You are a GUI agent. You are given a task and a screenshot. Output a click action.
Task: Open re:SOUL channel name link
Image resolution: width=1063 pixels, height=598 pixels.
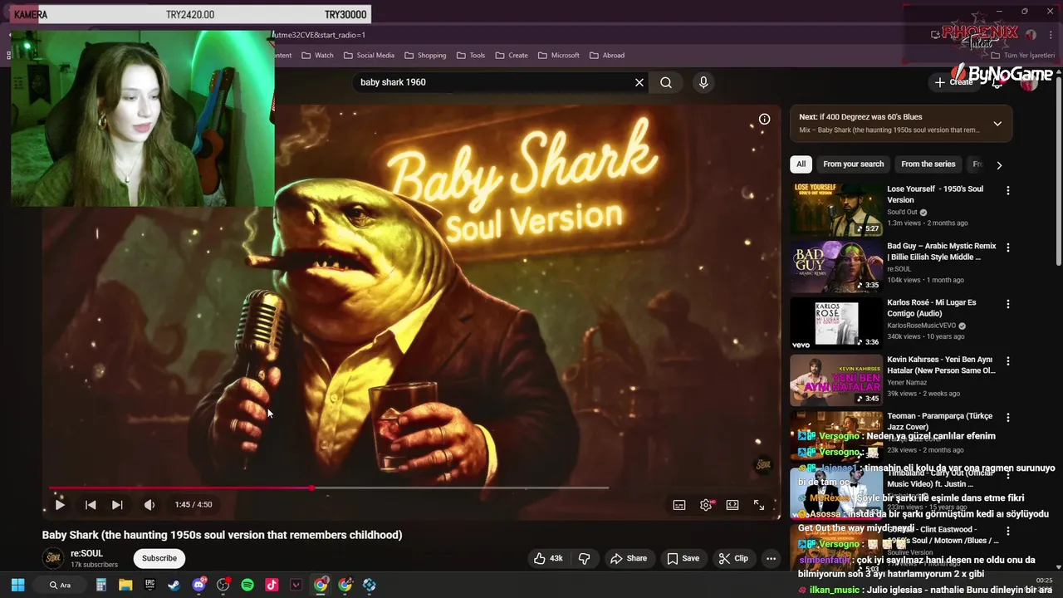click(x=86, y=553)
